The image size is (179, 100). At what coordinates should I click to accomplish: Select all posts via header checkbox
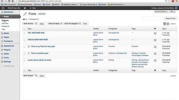(x=24, y=29)
